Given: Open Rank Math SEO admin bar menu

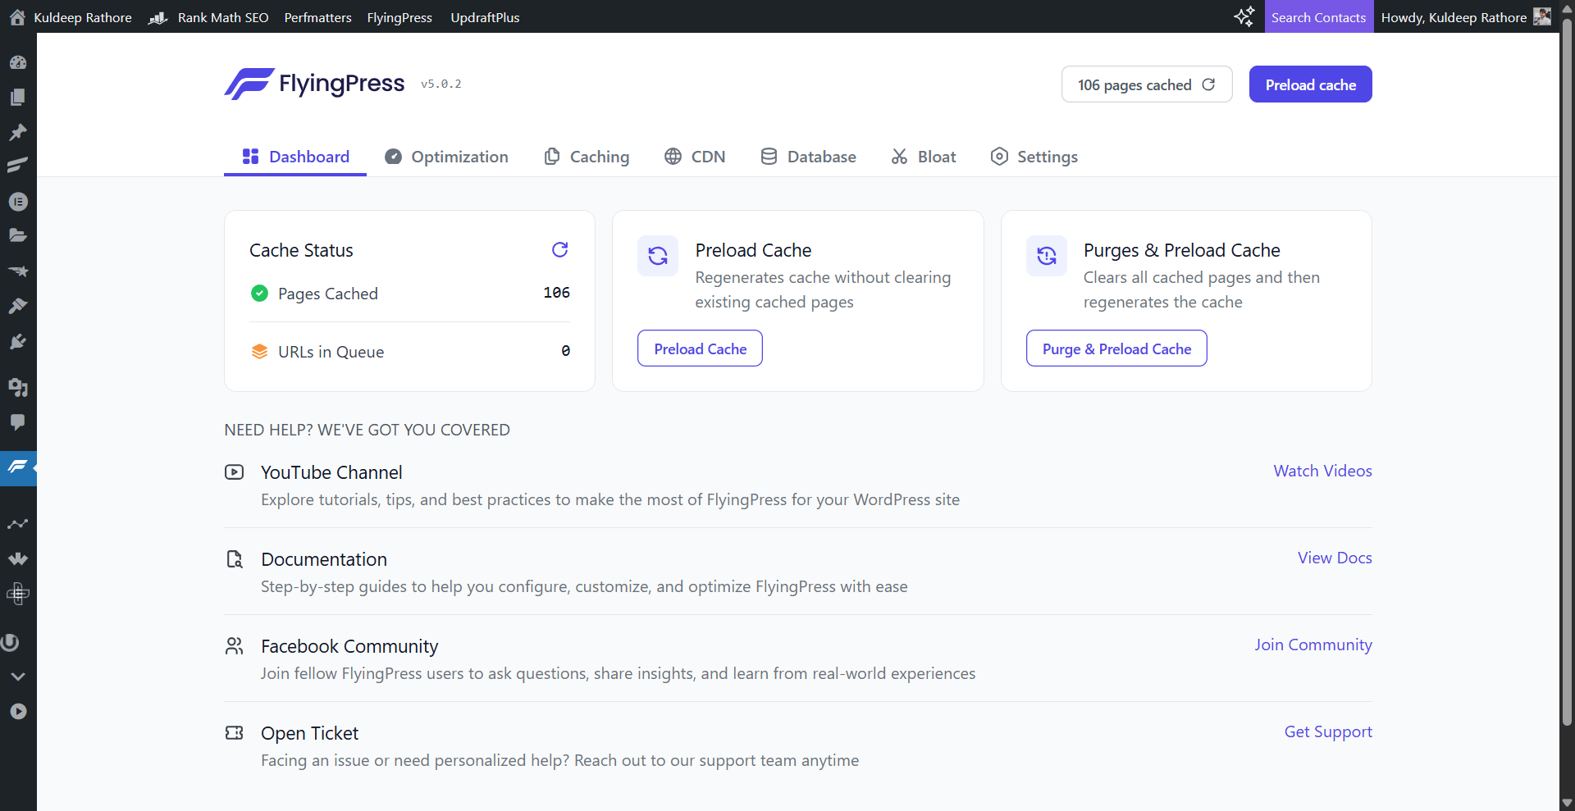Looking at the screenshot, I should click(x=208, y=17).
